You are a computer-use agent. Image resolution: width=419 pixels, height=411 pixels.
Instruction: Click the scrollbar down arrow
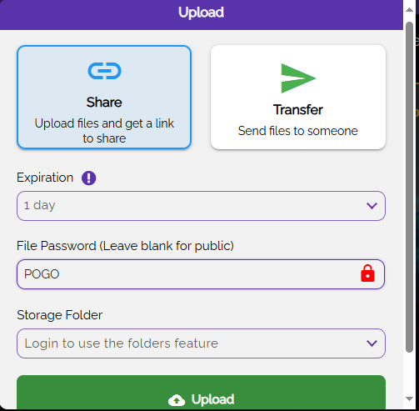click(x=409, y=398)
